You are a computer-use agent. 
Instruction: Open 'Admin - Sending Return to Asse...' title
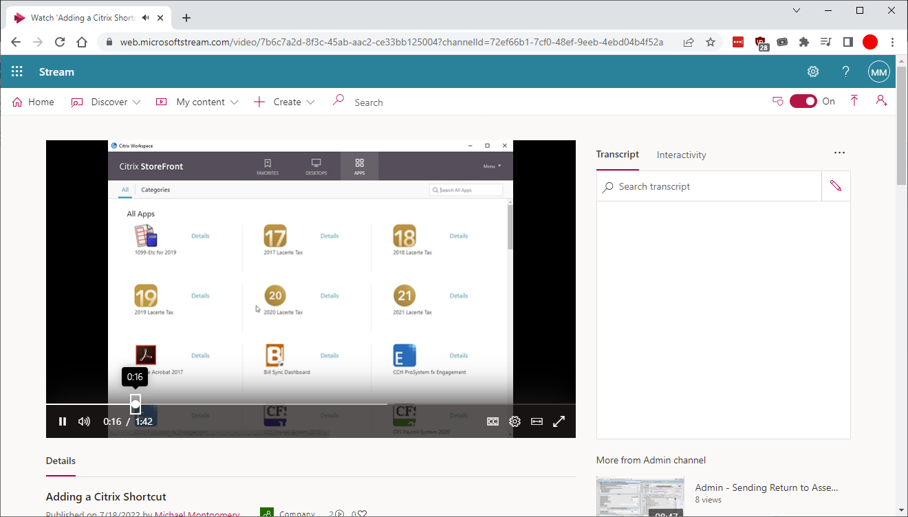(x=766, y=487)
